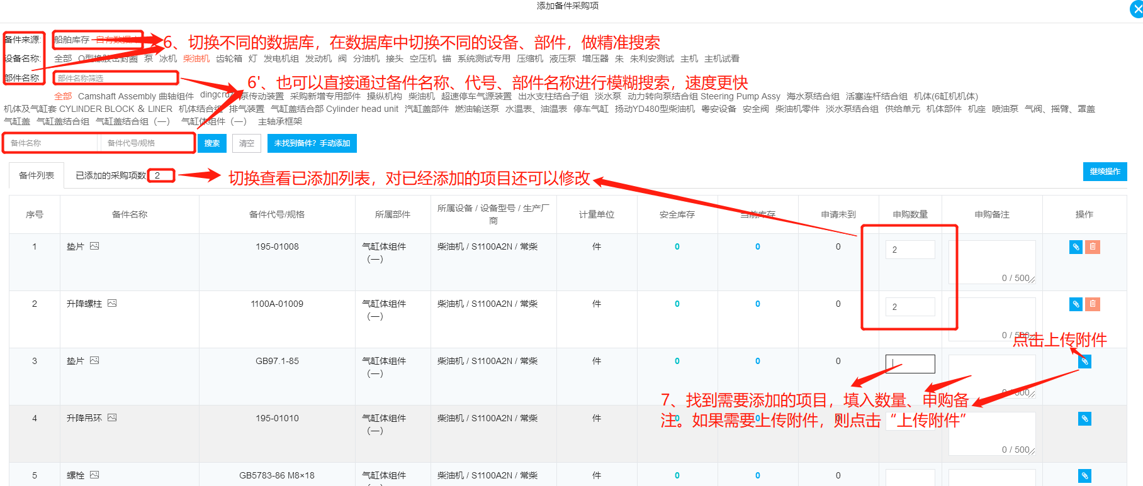
Task: Filter by 活塞连杆结合组 component
Action: tap(877, 96)
